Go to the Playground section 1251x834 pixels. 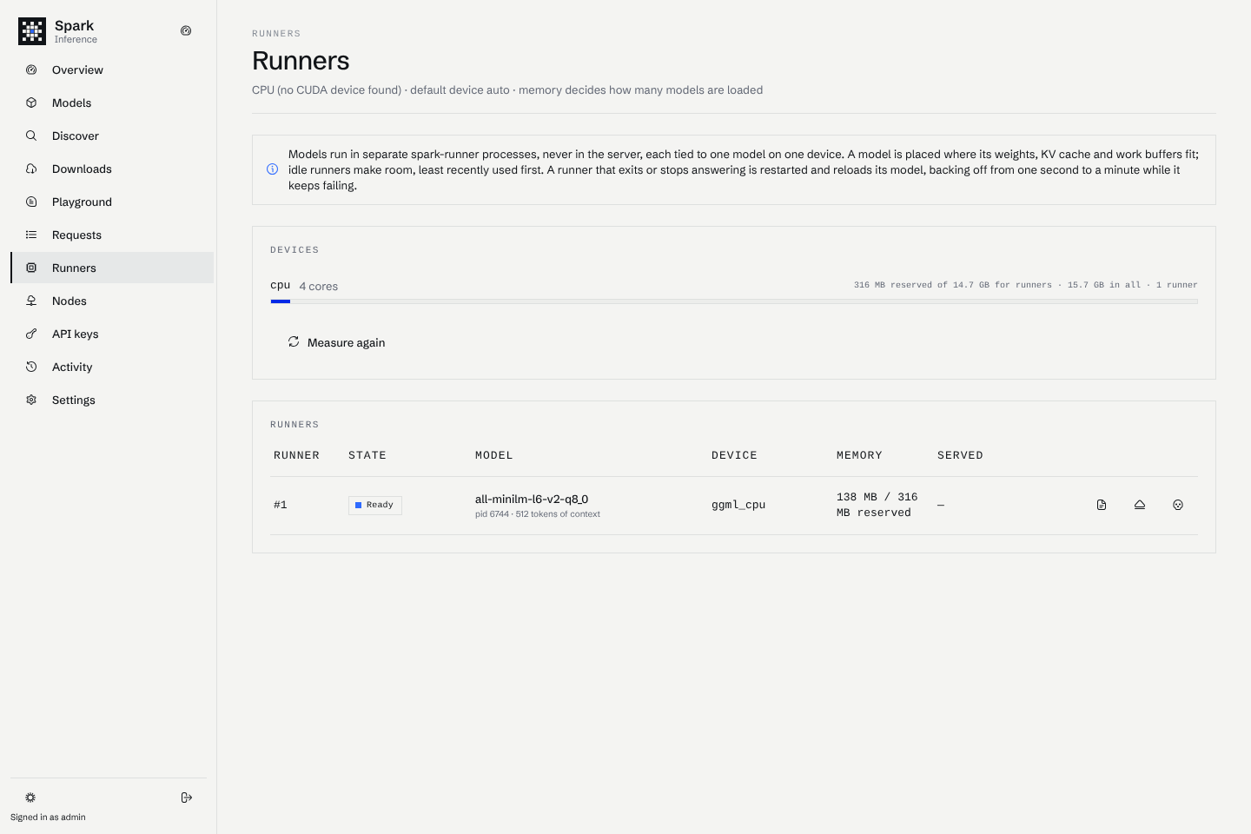[112, 202]
